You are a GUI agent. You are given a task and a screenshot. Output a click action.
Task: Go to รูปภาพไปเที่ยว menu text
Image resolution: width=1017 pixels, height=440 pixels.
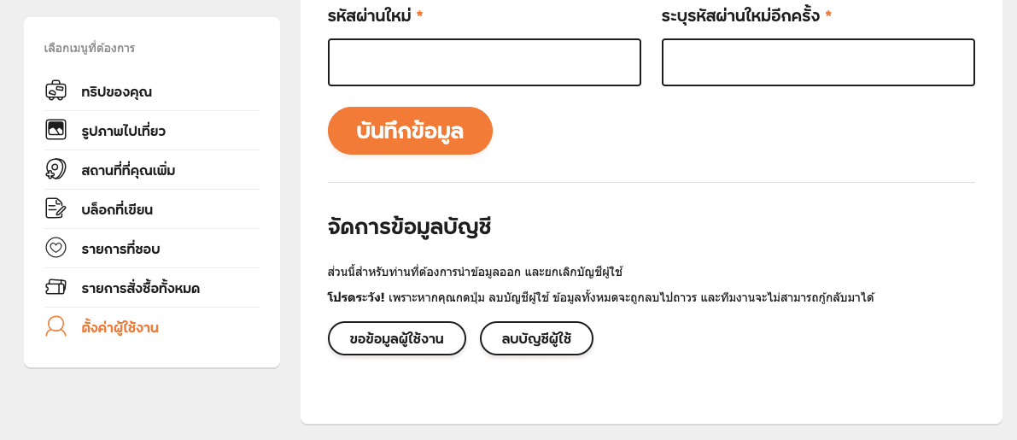point(123,131)
